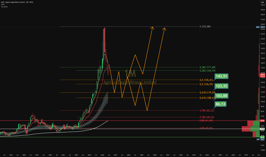
Task: Click the AEM Agnico Eagle Mines symbol title
Action: 17,2
